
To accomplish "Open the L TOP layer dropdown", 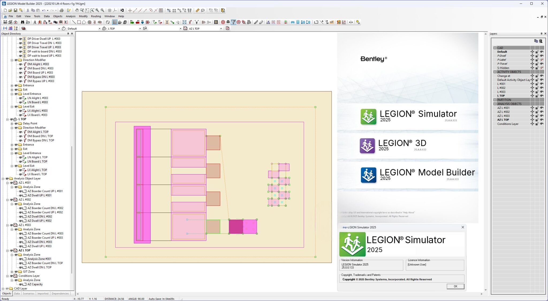I will coord(140,29).
